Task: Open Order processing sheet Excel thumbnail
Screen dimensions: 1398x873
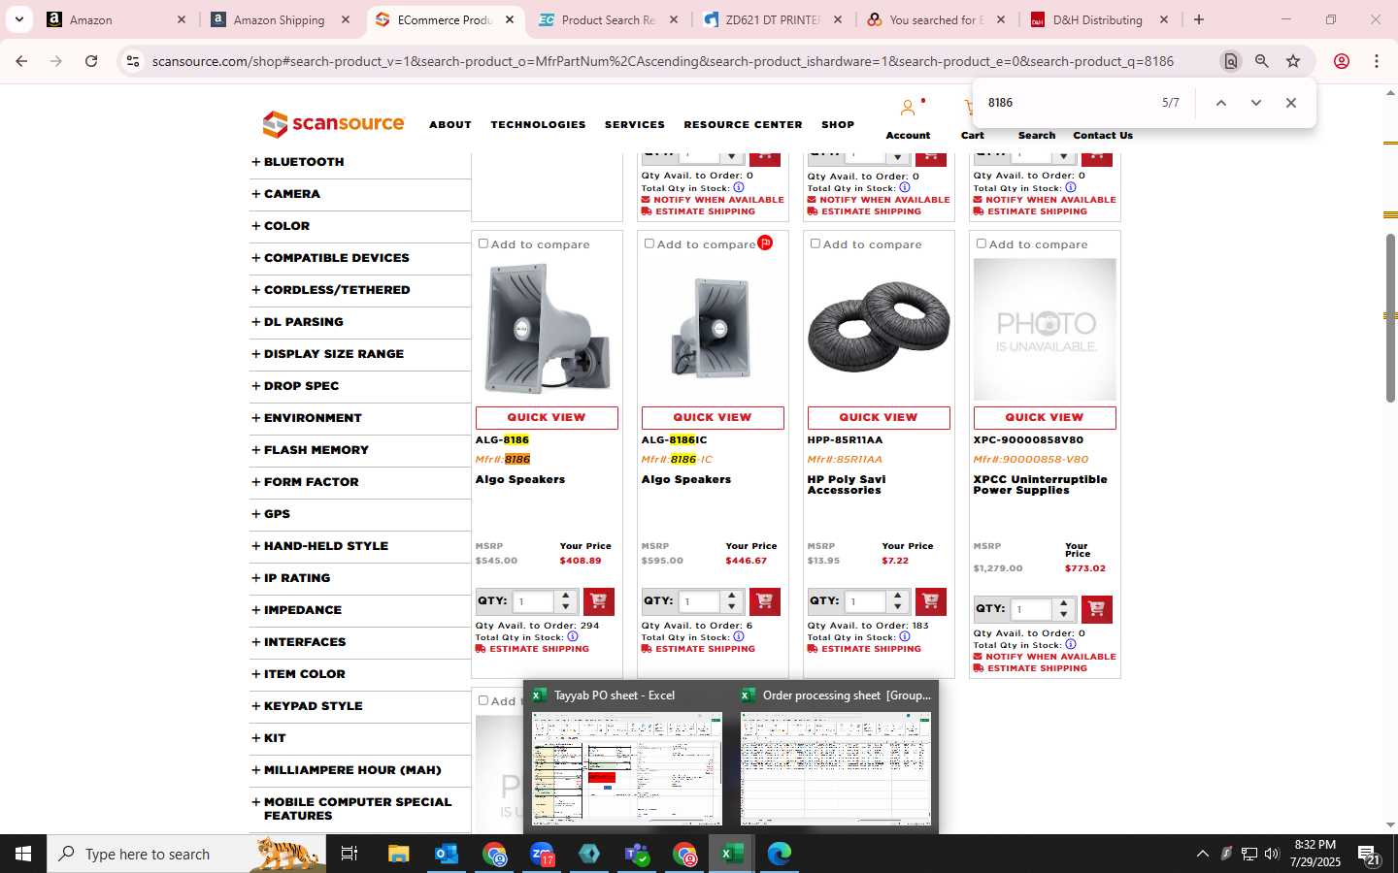Action: tap(836, 768)
